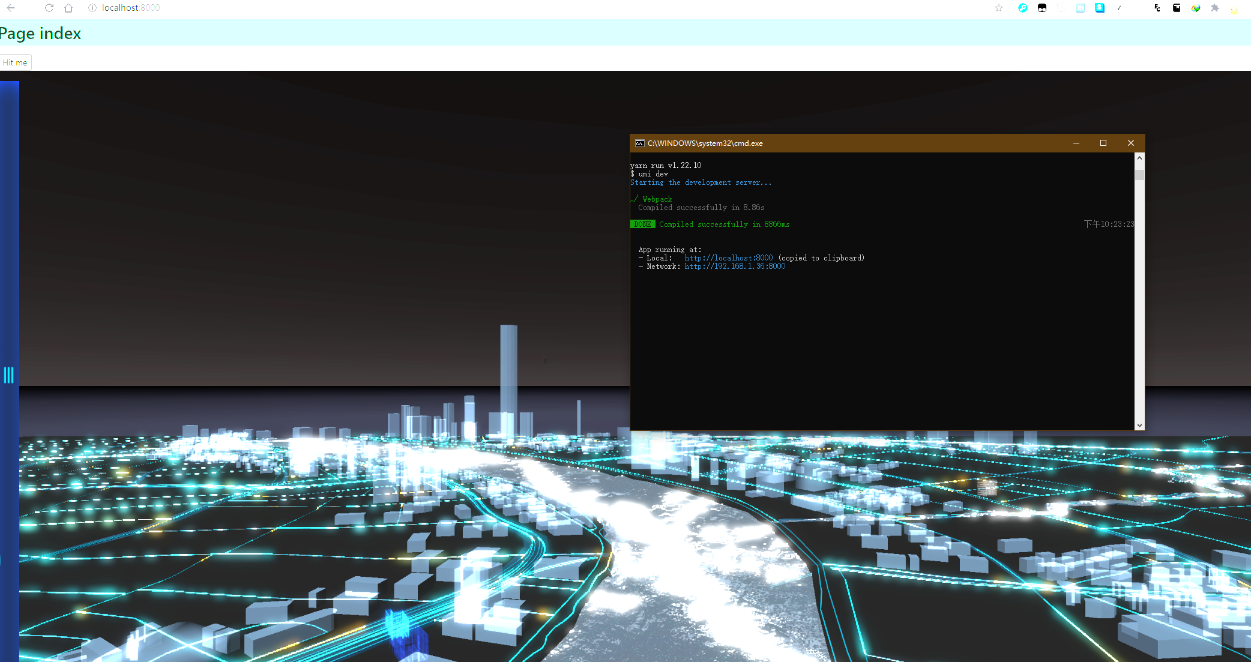
Task: Click the black goggles mask extension icon
Action: [x=1042, y=8]
